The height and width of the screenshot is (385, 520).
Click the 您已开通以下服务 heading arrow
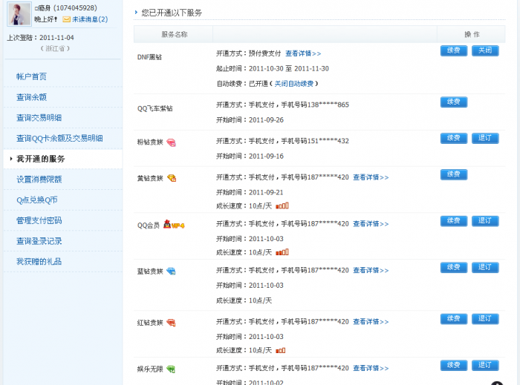coord(136,13)
